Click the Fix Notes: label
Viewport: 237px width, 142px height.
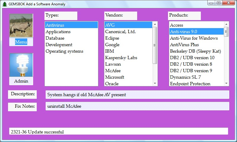23,107
